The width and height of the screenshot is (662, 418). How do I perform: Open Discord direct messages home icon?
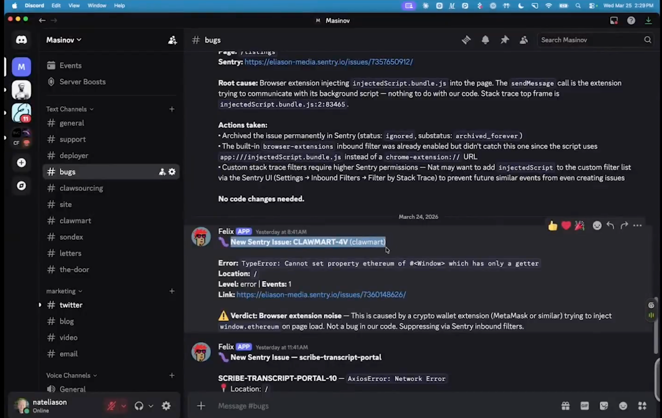[21, 40]
